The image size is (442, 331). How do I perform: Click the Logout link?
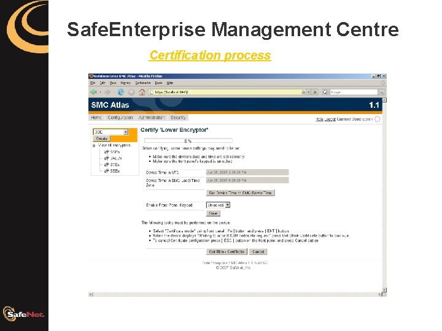[x=330, y=119]
